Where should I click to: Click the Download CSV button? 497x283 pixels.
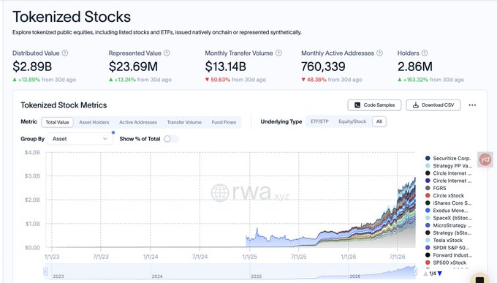pyautogui.click(x=433, y=105)
